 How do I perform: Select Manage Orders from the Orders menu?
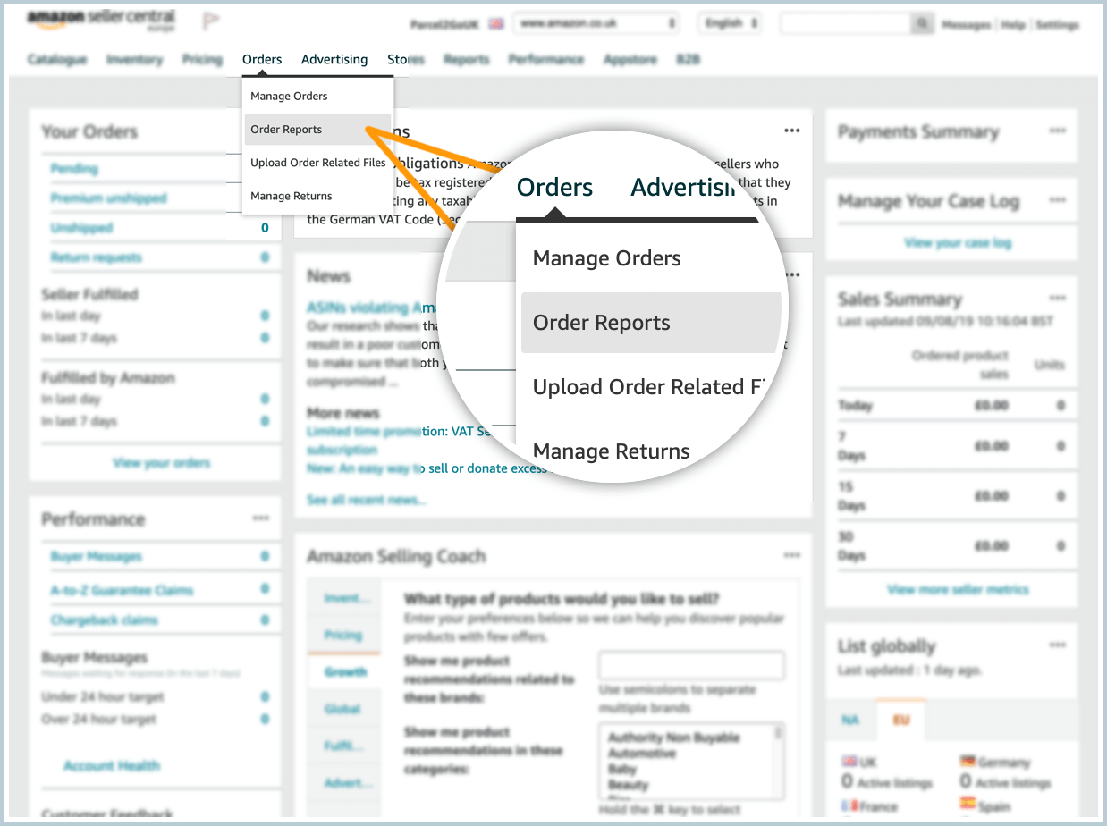pos(289,96)
